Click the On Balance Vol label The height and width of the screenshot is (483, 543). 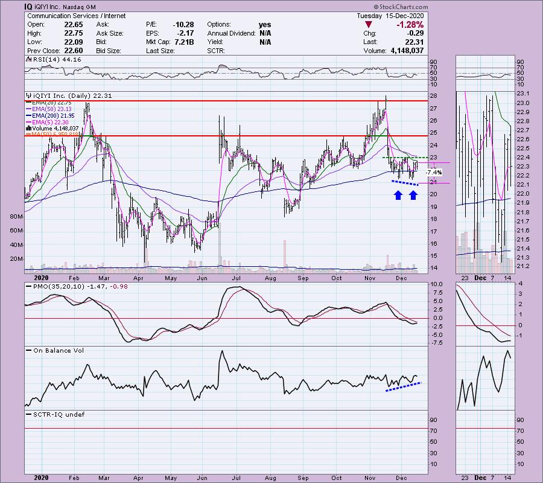[59, 350]
